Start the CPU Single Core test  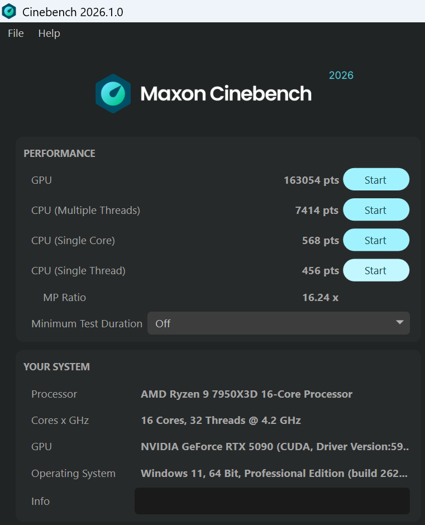point(375,240)
